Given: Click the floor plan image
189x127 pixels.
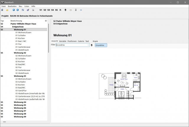Looking at the screenshot, I should click(120, 85).
